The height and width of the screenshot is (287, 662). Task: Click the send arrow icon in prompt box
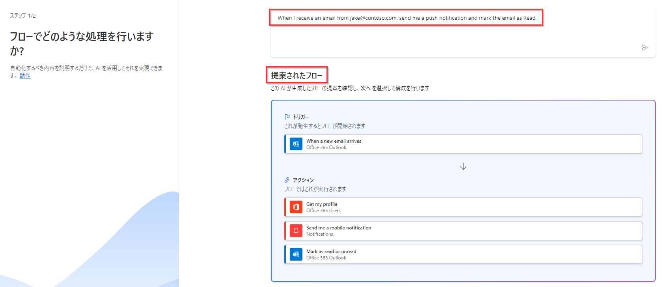[x=645, y=48]
